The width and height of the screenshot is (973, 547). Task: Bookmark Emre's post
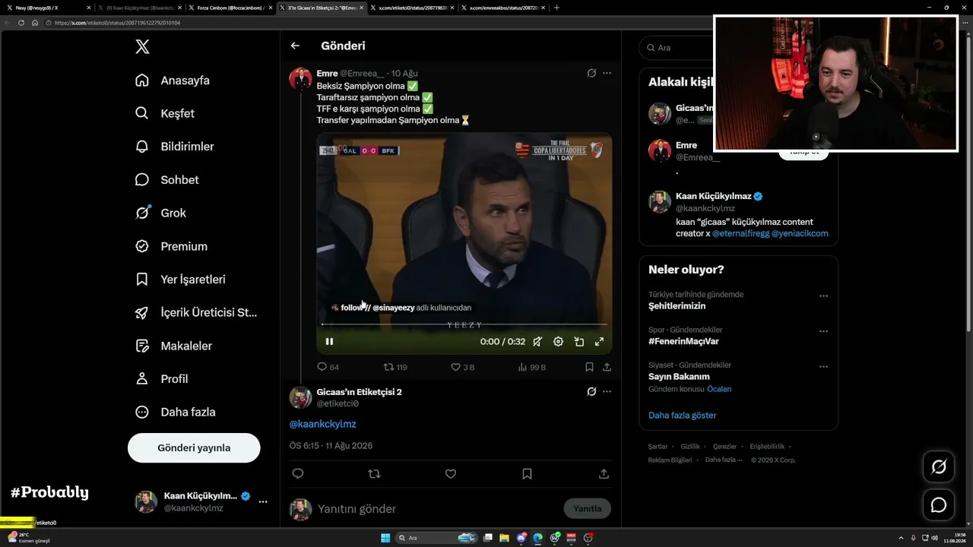pyautogui.click(x=589, y=367)
